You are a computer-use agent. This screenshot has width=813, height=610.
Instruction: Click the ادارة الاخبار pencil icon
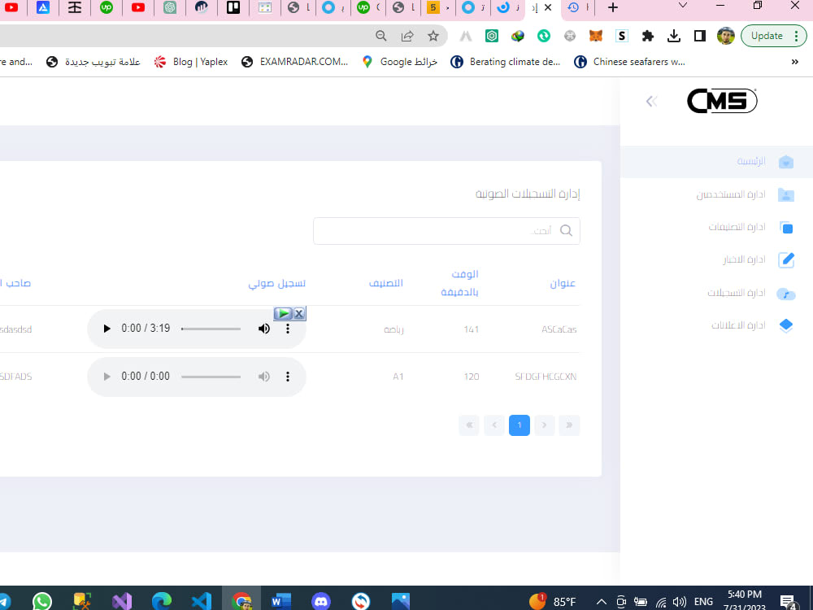[785, 259]
